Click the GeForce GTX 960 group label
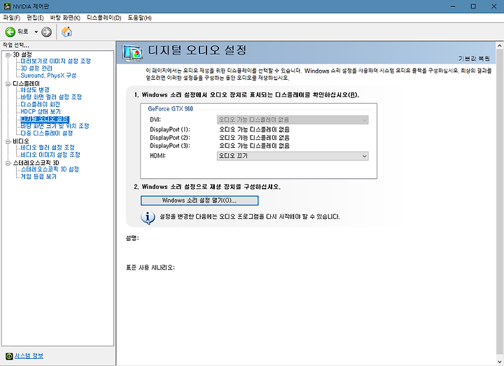The width and height of the screenshot is (504, 366). [x=170, y=109]
